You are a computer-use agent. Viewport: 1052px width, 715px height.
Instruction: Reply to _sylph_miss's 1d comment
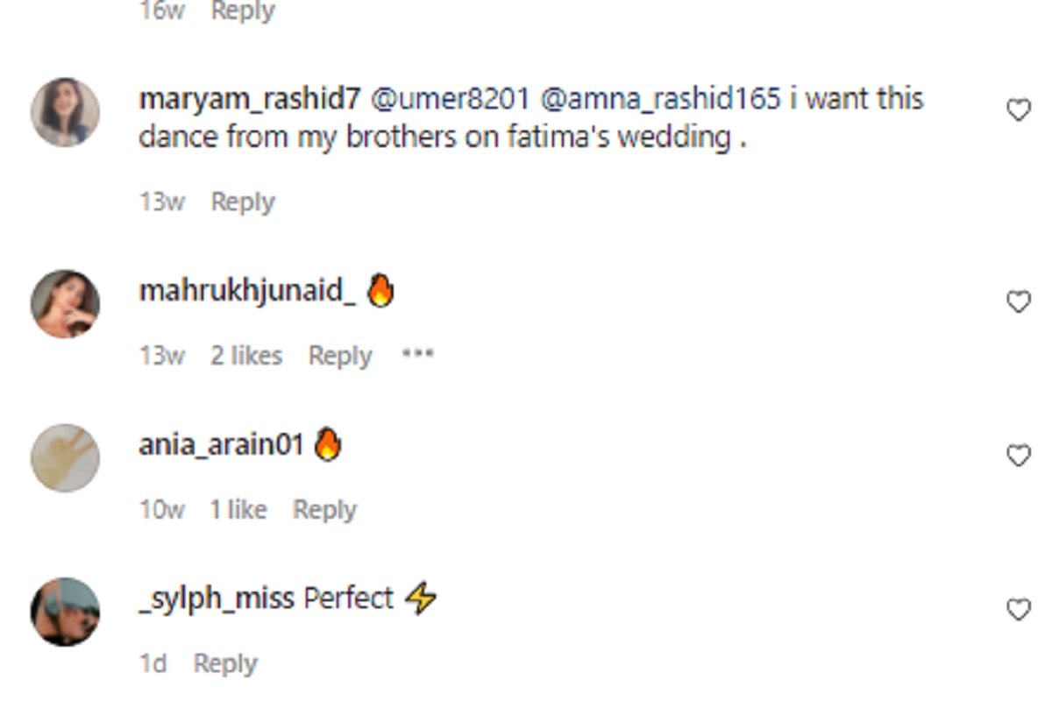click(x=225, y=664)
